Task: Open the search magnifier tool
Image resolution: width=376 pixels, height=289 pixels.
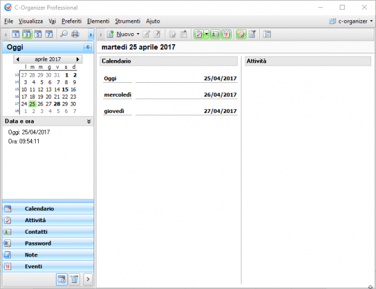Action: [x=64, y=34]
